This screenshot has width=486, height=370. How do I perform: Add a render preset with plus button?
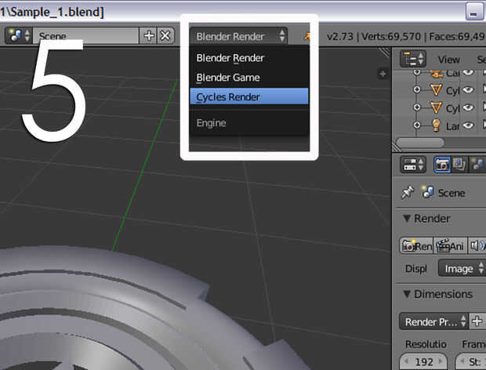coord(477,321)
